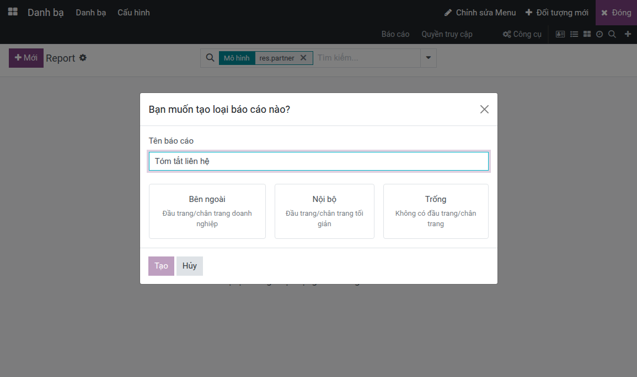Open the activity clock view icon
637x377 pixels.
(599, 34)
